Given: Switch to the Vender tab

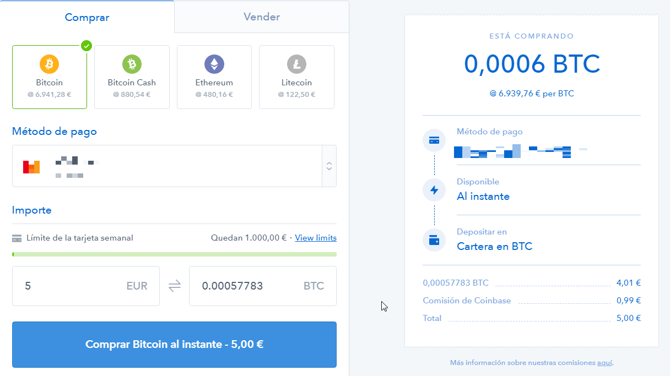Looking at the screenshot, I should click(x=262, y=17).
